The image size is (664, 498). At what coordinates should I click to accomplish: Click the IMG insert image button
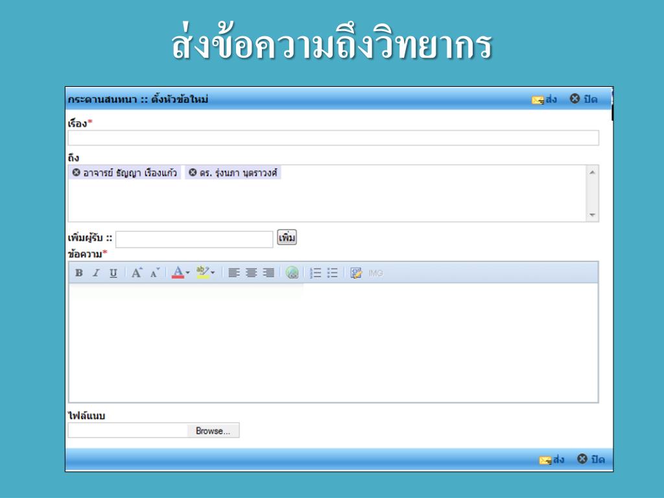375,273
